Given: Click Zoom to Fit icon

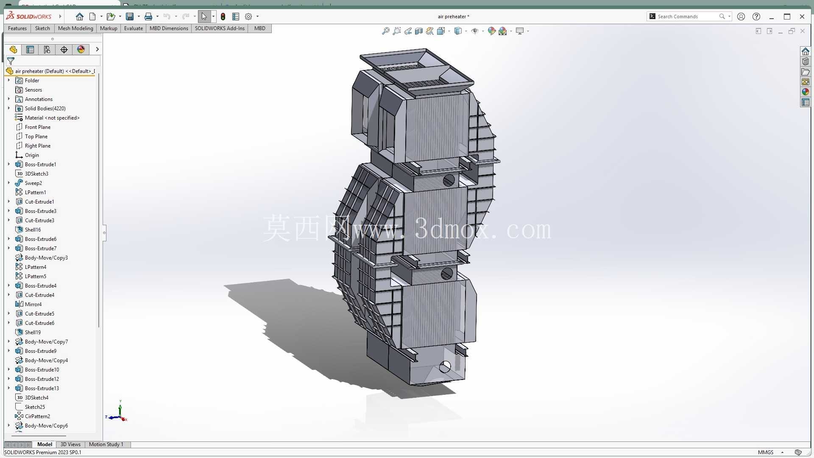Looking at the screenshot, I should click(x=385, y=31).
